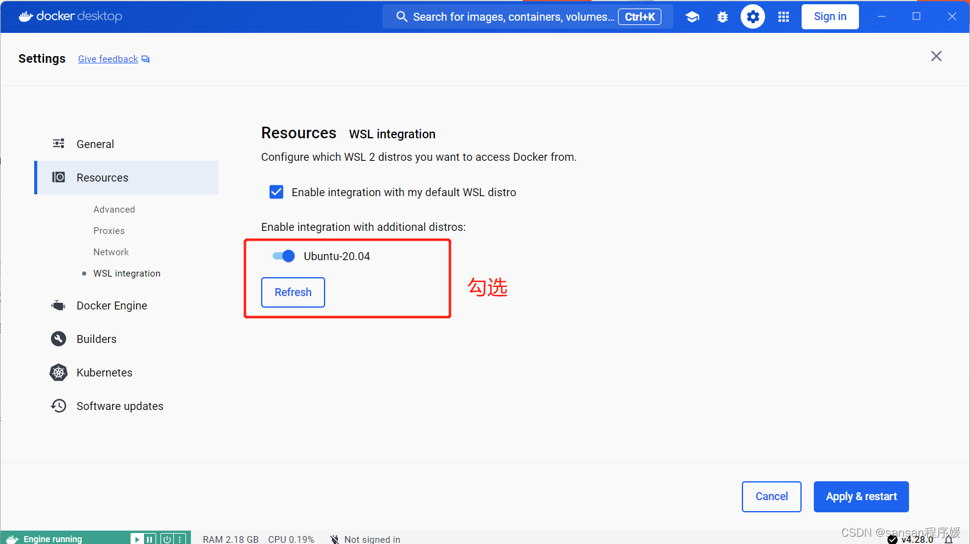Click the Settings gear icon in title bar

point(753,16)
